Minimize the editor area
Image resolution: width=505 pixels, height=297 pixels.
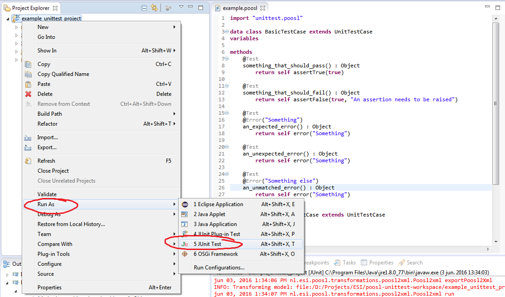(487, 6)
